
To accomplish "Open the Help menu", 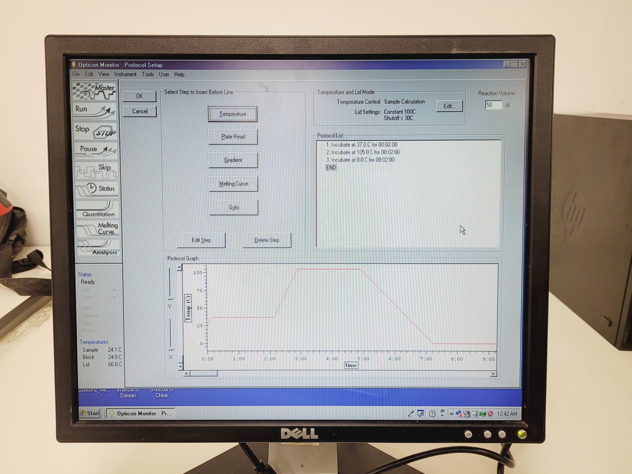I will 179,74.
